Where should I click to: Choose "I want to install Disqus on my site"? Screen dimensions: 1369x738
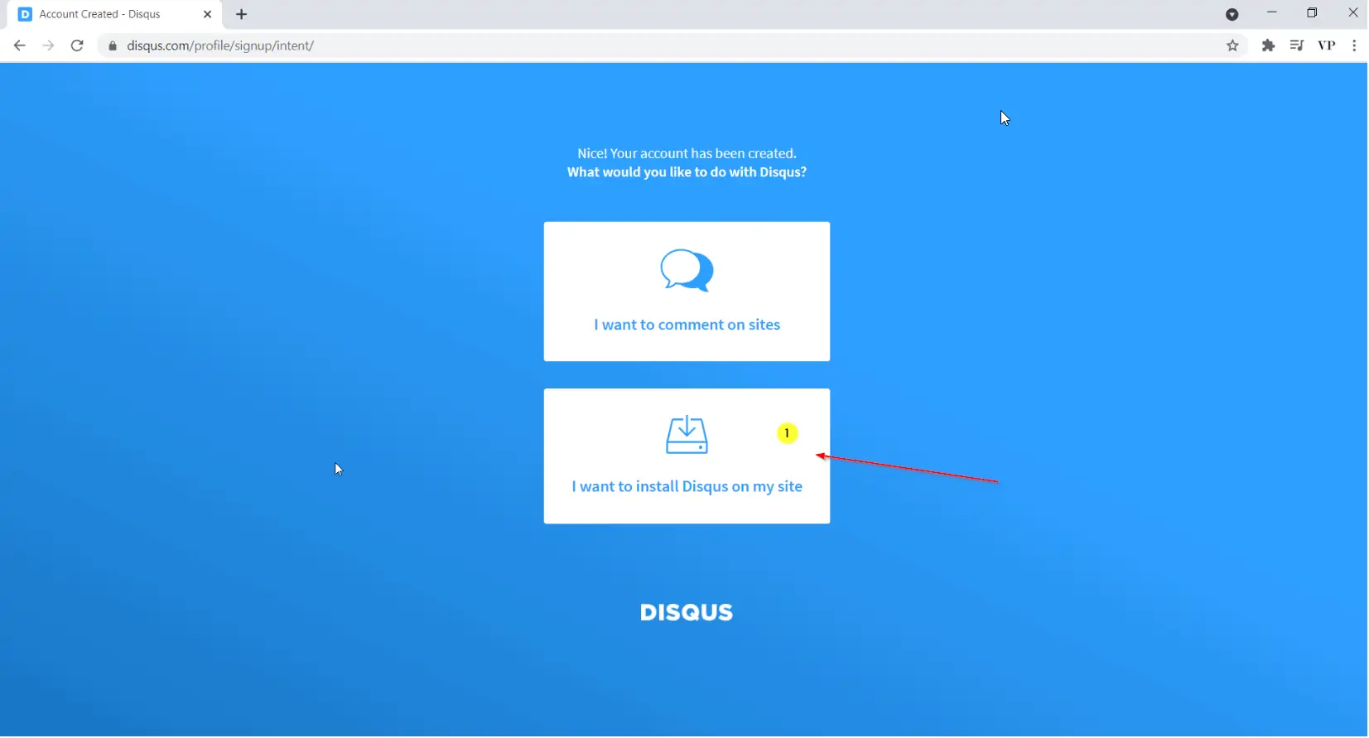(686, 486)
